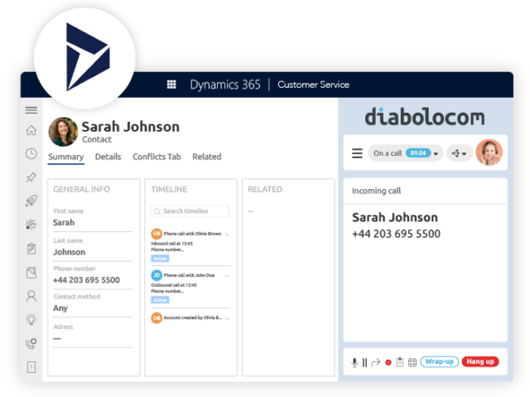530x397 pixels.
Task: Click Active badge under Inbound call
Action: click(160, 259)
